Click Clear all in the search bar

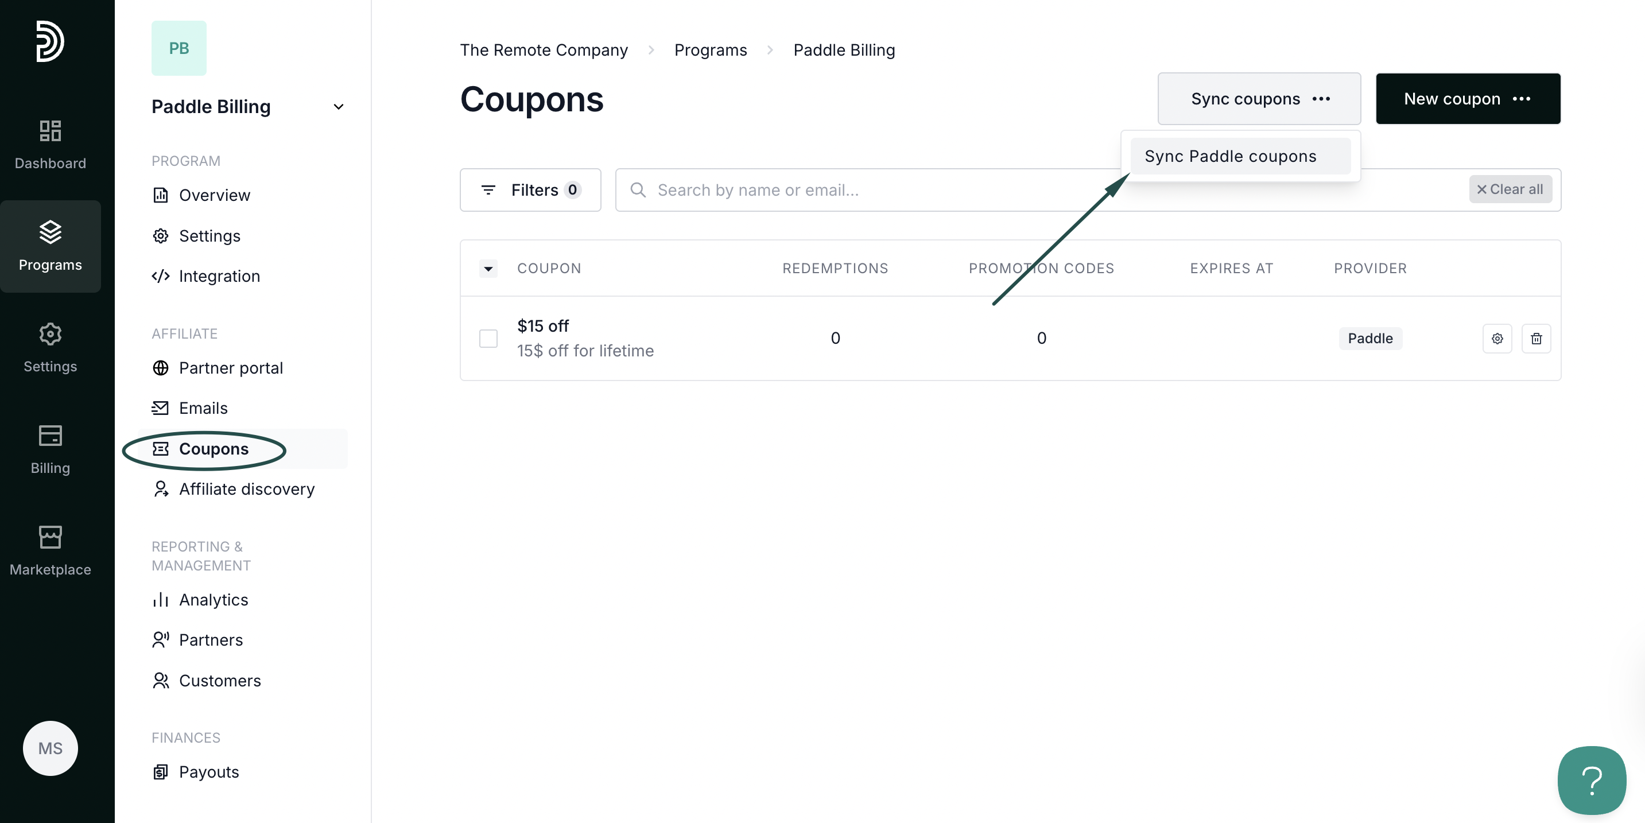point(1510,189)
